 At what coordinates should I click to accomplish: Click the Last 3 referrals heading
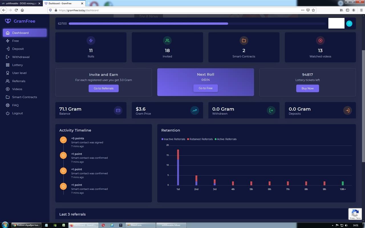pos(72,214)
